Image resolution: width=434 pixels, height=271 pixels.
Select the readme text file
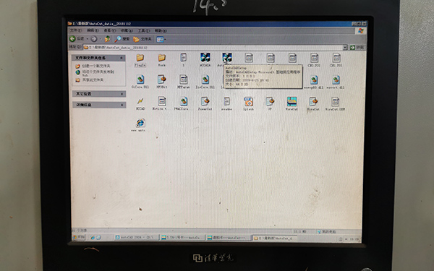[226, 103]
